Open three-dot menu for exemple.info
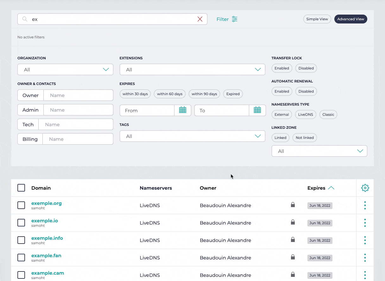 click(x=365, y=240)
